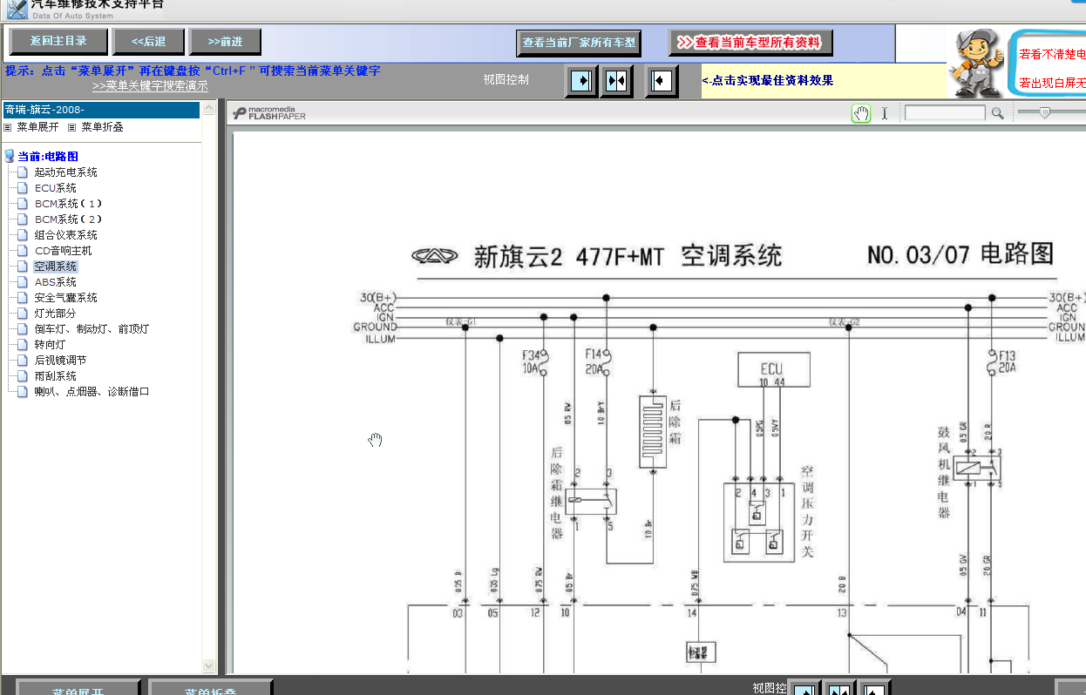The height and width of the screenshot is (695, 1086).
Task: Focus the FlashPaper search text field
Action: (945, 113)
